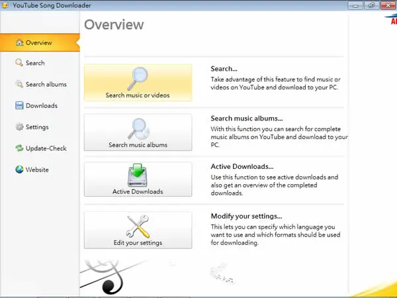Click the house icon beside Overview
The image size is (397, 298).
[19, 42]
